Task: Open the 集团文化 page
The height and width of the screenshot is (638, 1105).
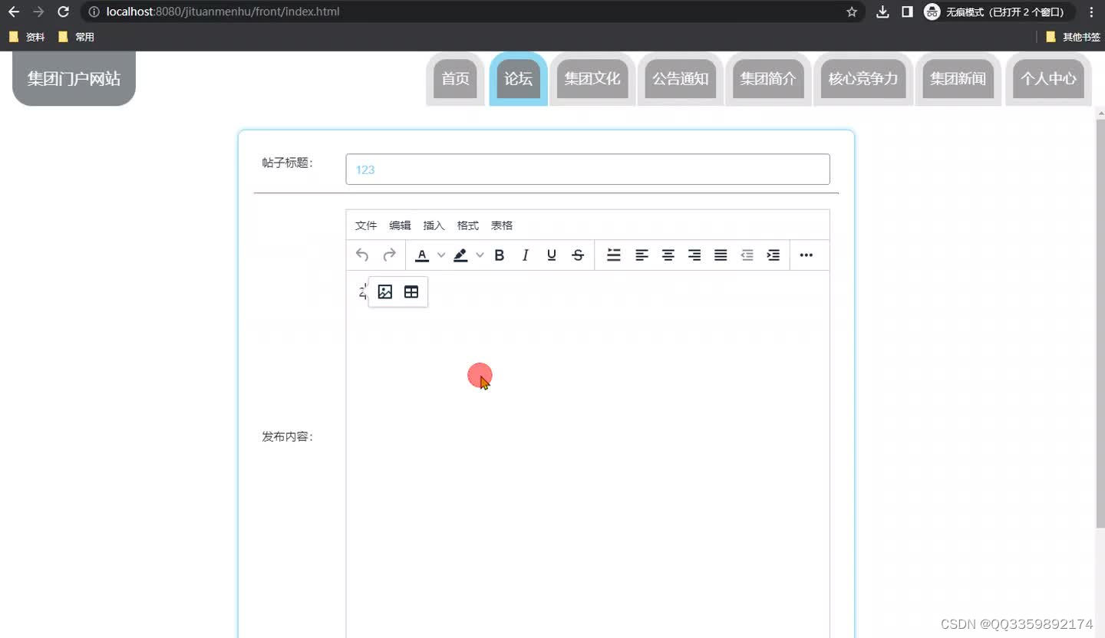Action: coord(592,79)
